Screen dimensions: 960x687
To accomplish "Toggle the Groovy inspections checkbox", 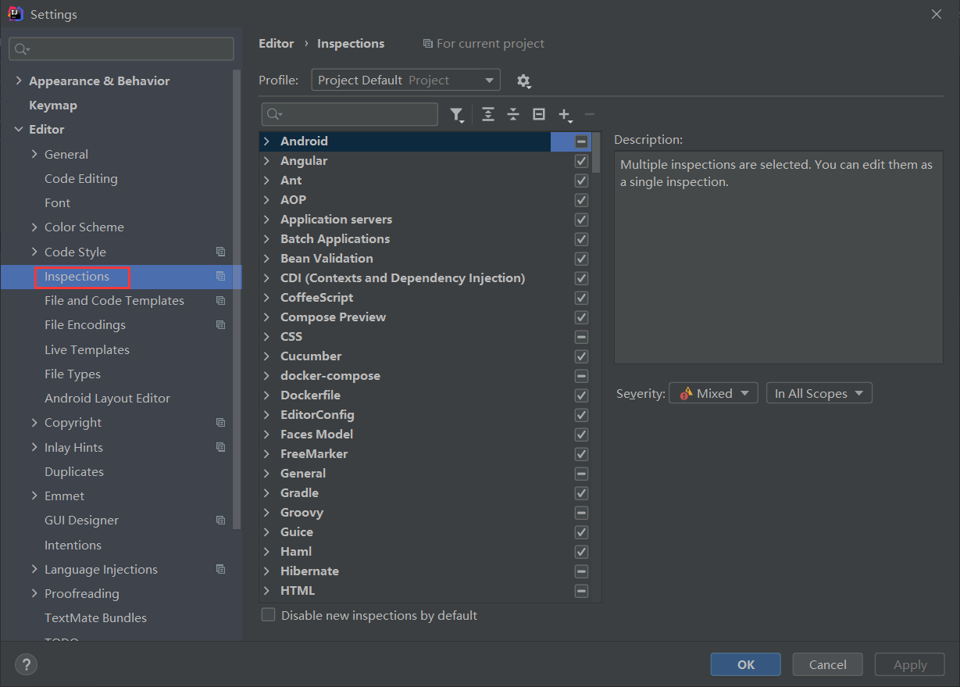I will click(581, 513).
